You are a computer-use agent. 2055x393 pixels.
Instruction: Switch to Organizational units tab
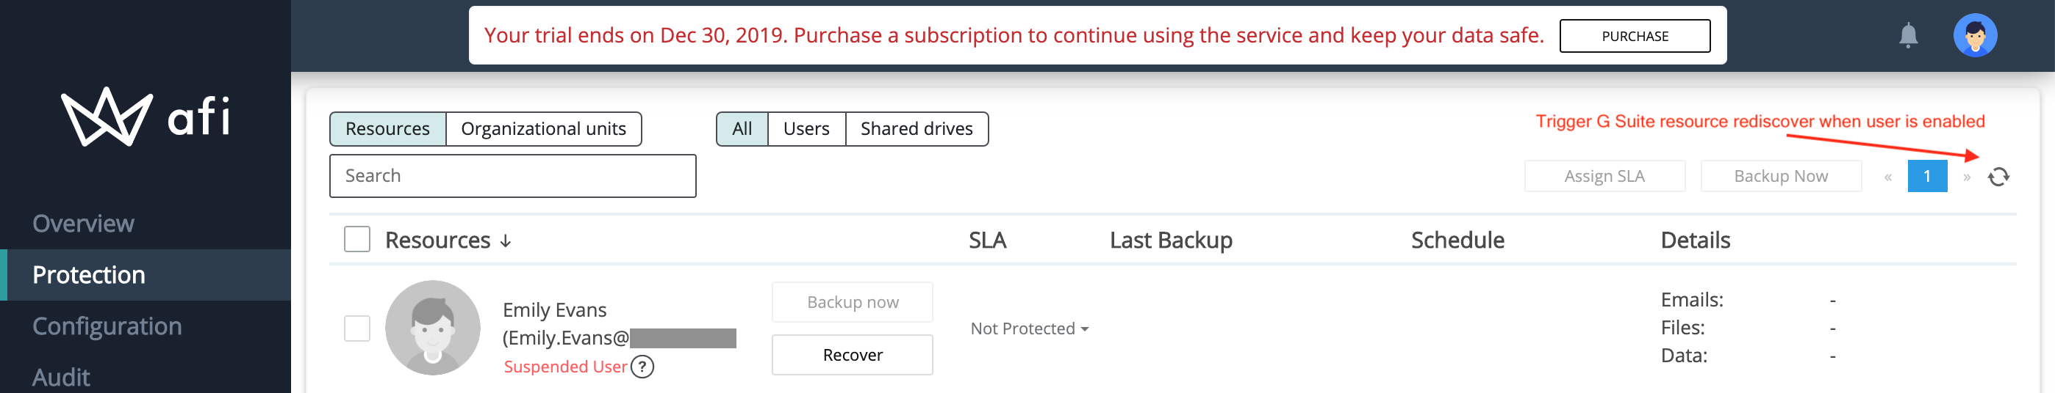(543, 129)
